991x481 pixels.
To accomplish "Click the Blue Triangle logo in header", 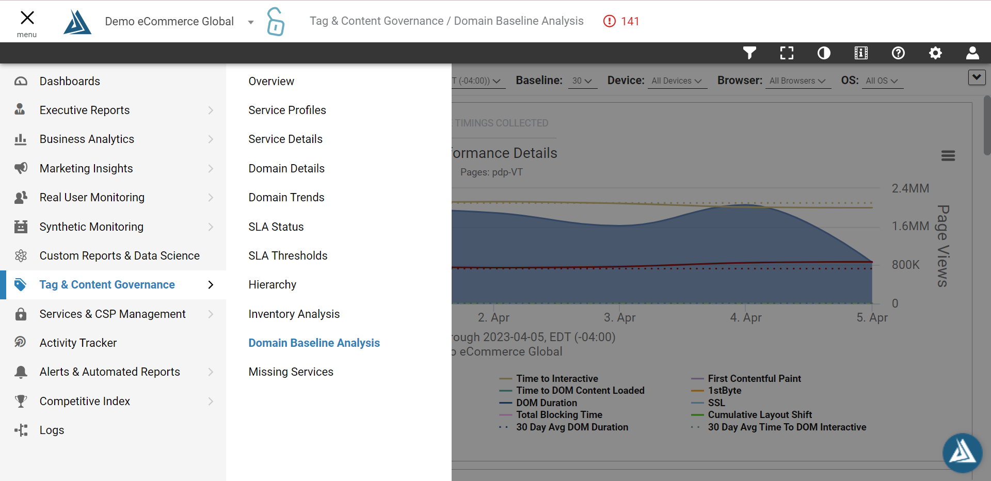I will [77, 22].
